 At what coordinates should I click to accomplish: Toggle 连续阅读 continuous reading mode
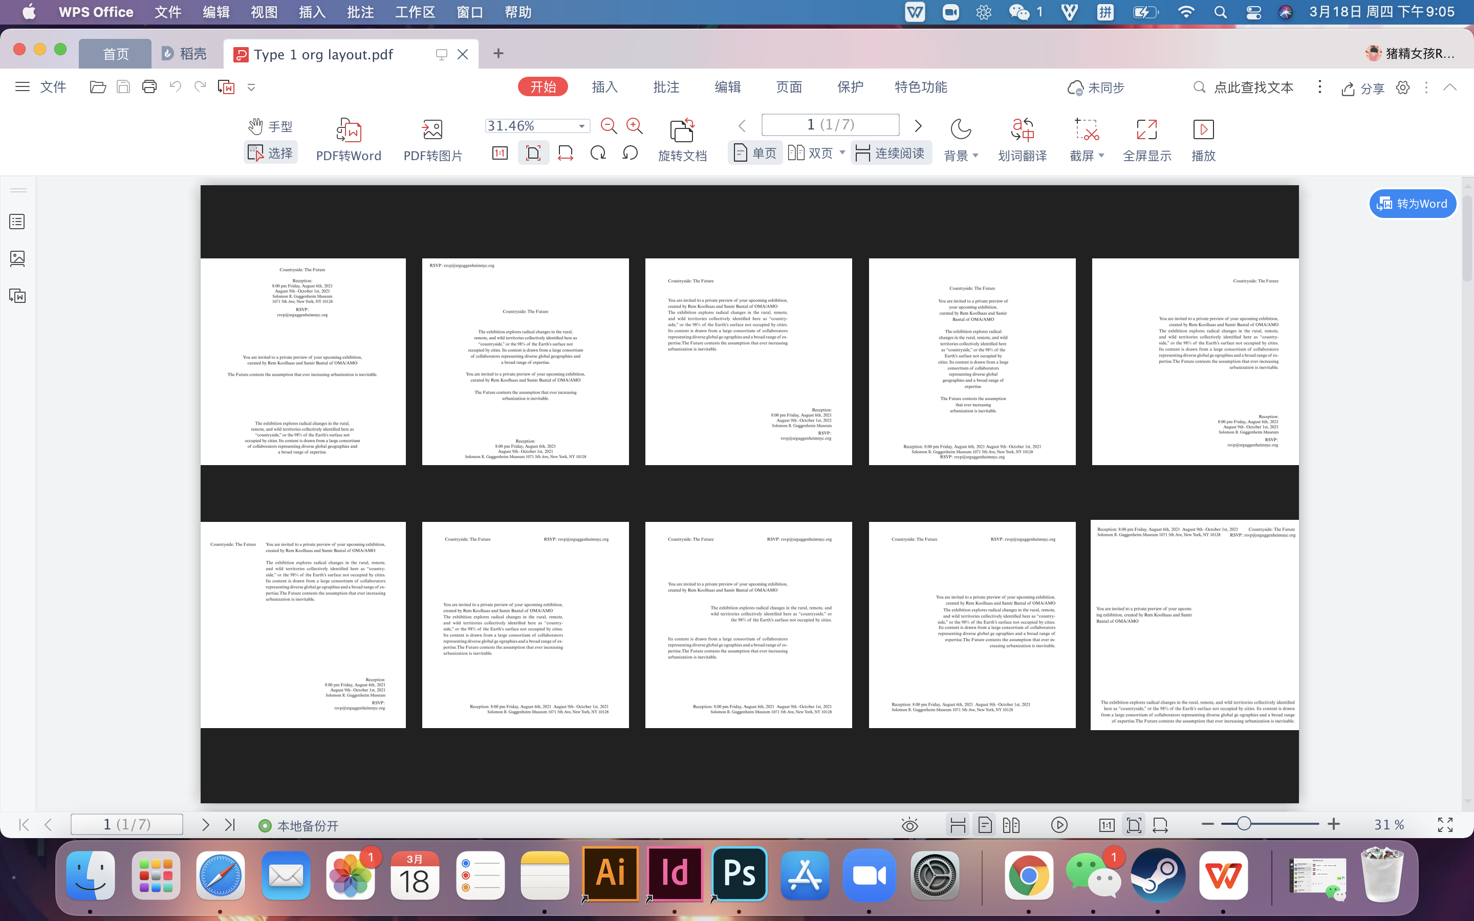point(891,153)
